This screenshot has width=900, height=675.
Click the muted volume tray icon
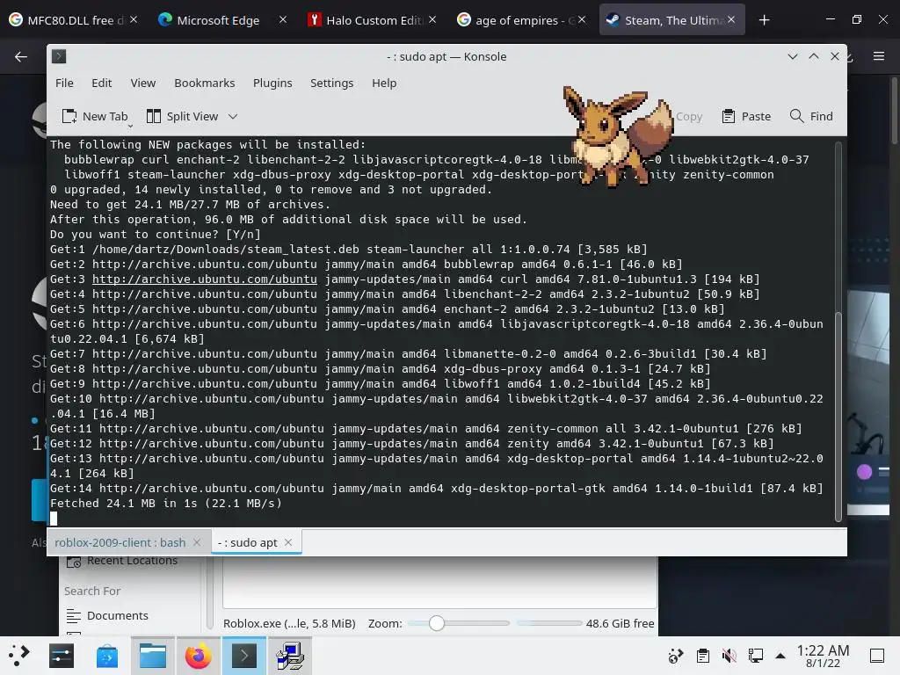point(729,656)
